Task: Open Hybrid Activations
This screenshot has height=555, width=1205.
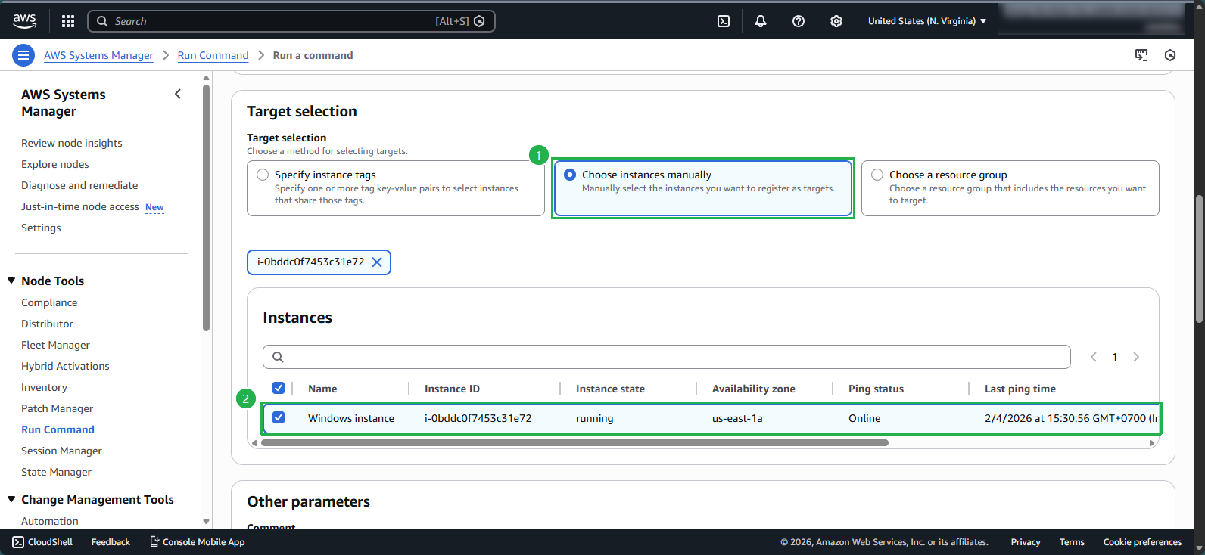Action: pyautogui.click(x=65, y=366)
